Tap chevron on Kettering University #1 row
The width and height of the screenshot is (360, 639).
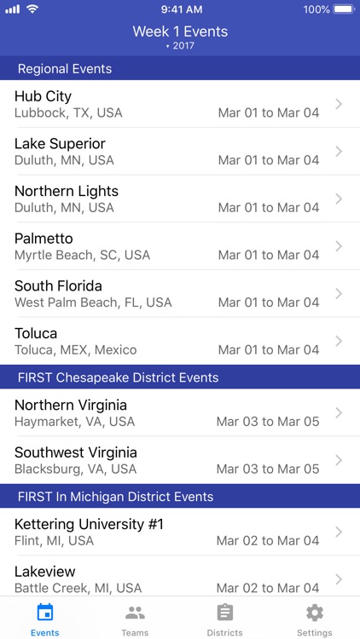(339, 532)
